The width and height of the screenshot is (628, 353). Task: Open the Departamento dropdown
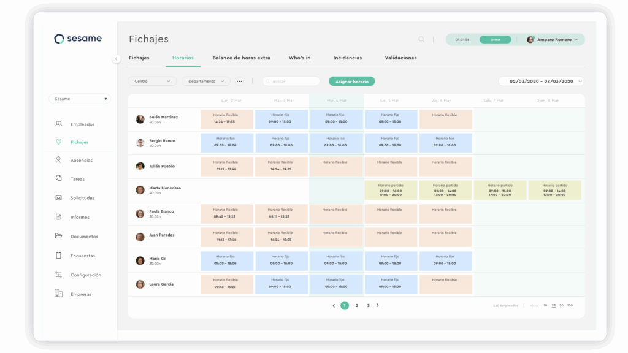(205, 81)
